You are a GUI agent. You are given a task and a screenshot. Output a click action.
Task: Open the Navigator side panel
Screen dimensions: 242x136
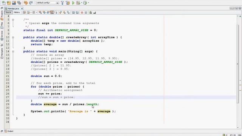[x=2, y=53]
